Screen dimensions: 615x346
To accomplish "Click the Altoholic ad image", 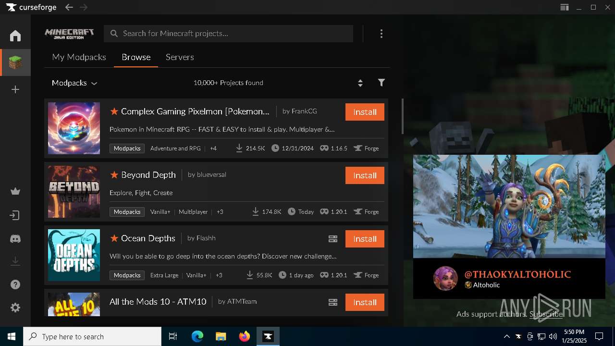I will tap(509, 206).
